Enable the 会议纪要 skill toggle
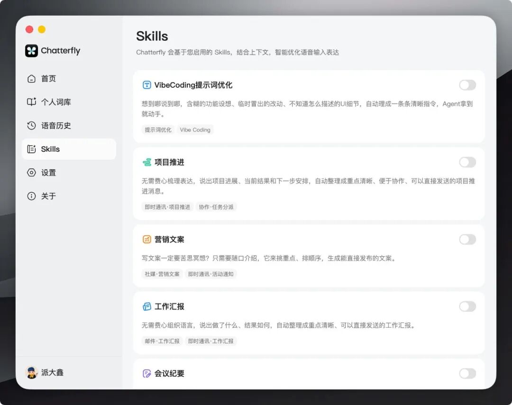Screen dimensions: 512x405 click(467, 373)
